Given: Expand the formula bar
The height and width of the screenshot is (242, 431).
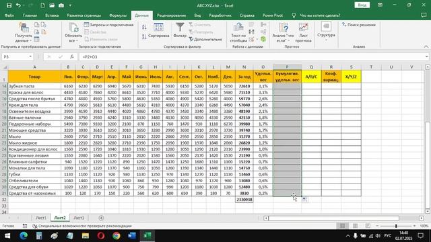Looking at the screenshot, I should pos(426,56).
